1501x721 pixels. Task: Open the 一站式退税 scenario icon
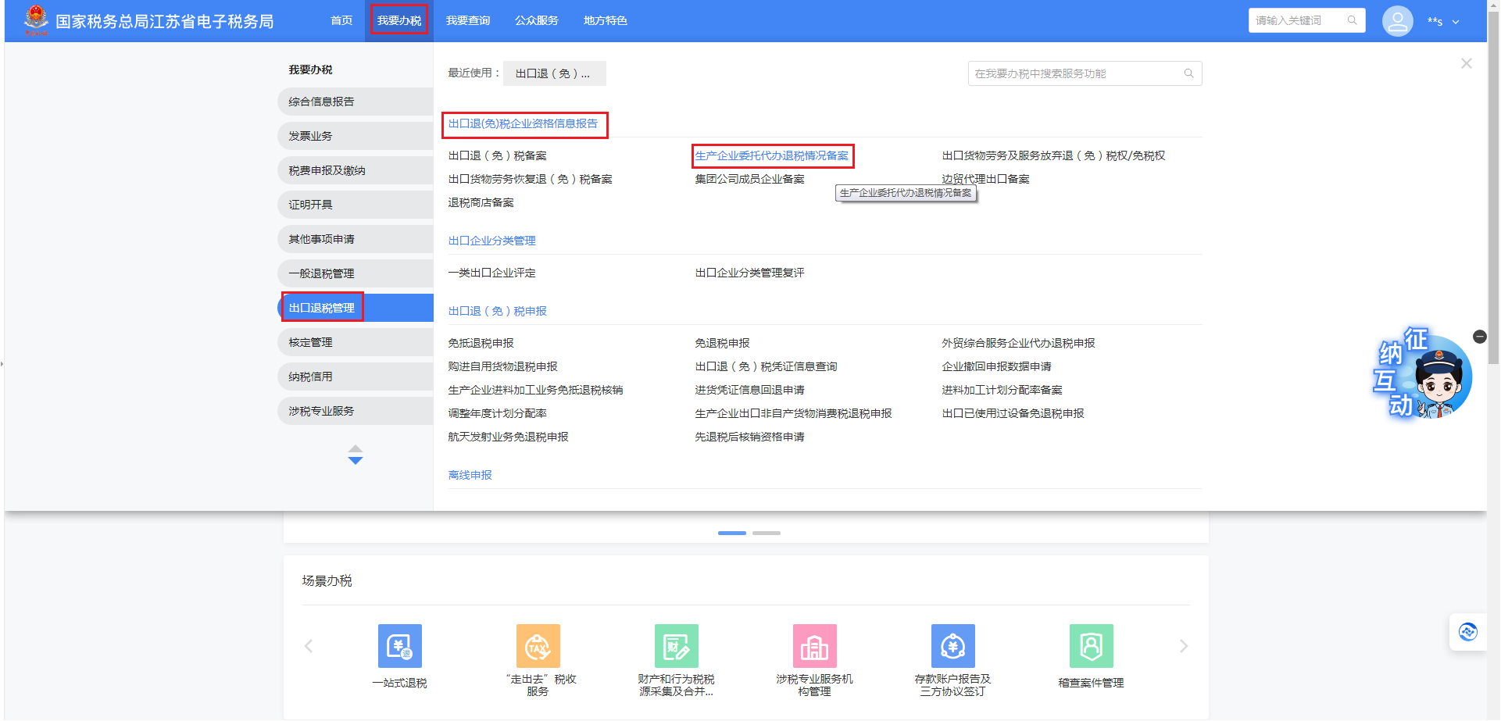click(x=399, y=646)
